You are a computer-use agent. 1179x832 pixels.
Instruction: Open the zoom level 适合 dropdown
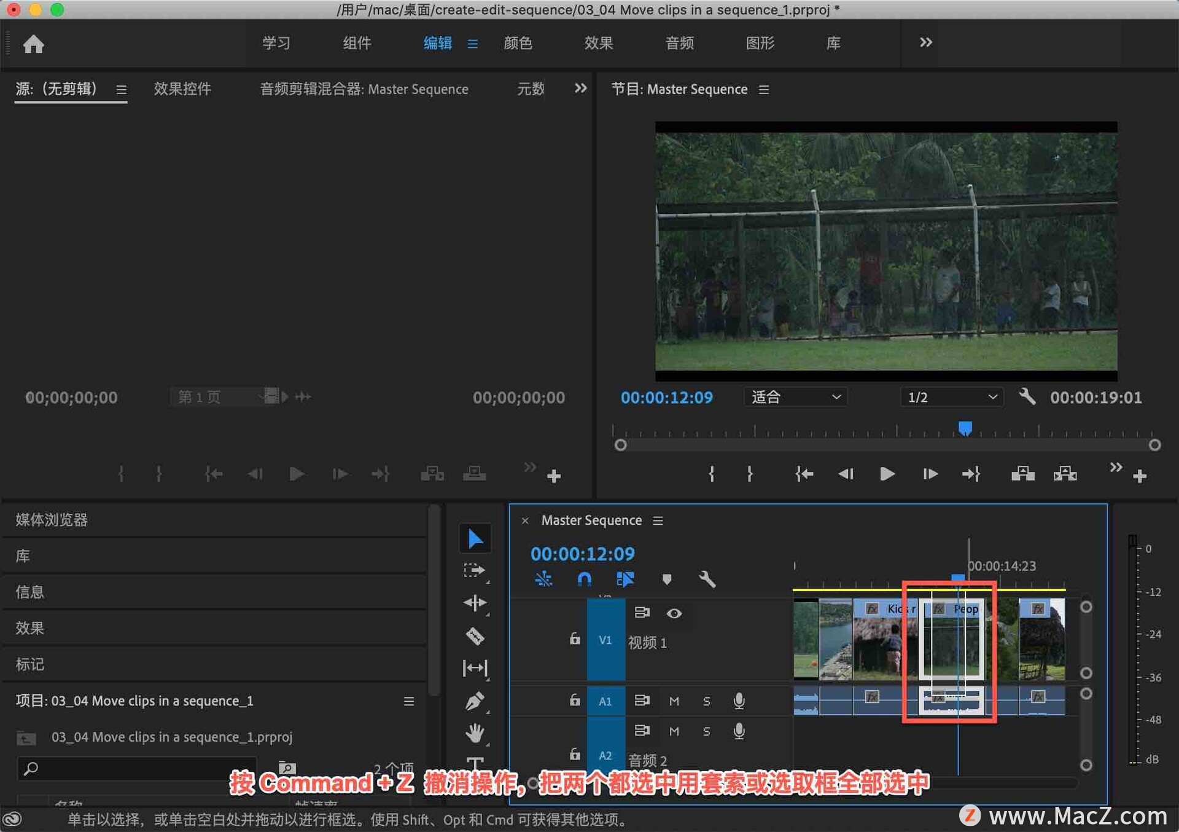[795, 397]
